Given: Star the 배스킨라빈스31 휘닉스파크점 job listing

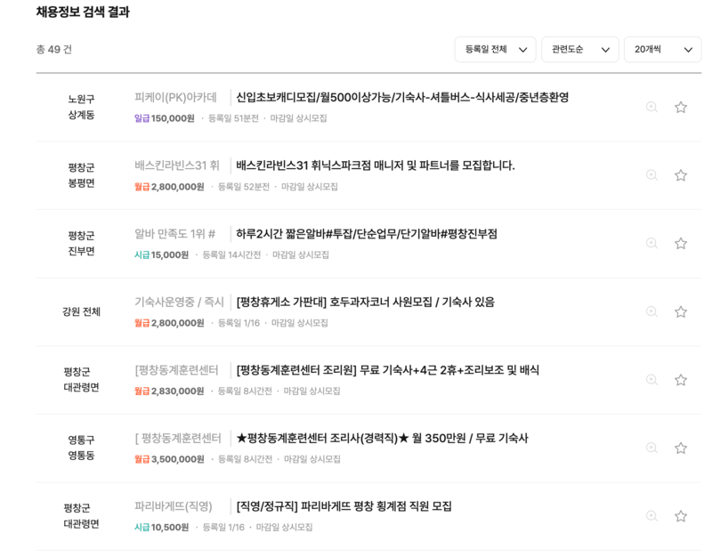Looking at the screenshot, I should tap(680, 175).
